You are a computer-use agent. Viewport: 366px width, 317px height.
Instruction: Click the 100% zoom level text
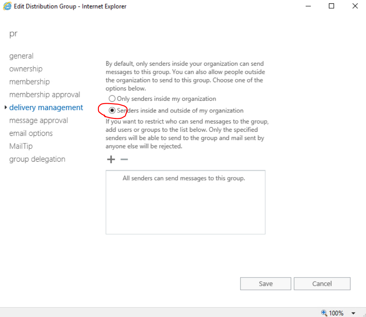click(336, 313)
